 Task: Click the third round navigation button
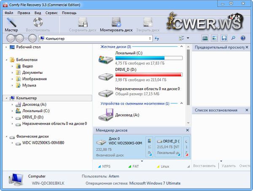coord(32,38)
